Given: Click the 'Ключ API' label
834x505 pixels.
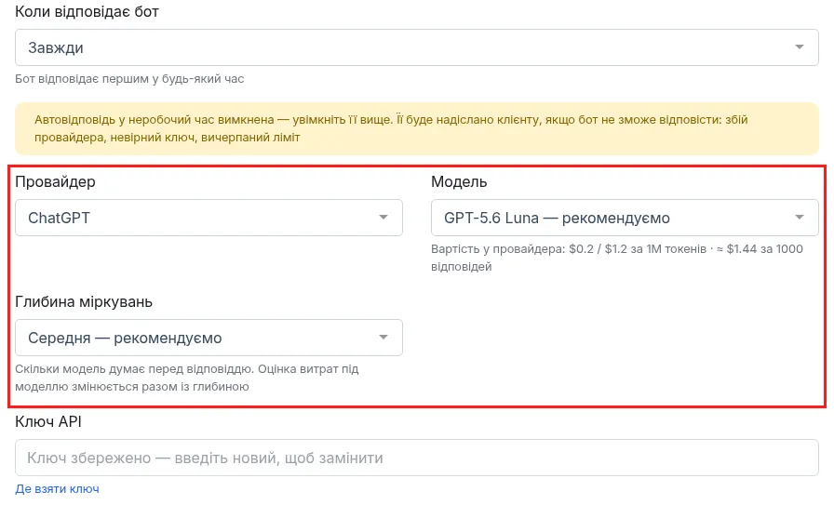Looking at the screenshot, I should click(48, 421).
